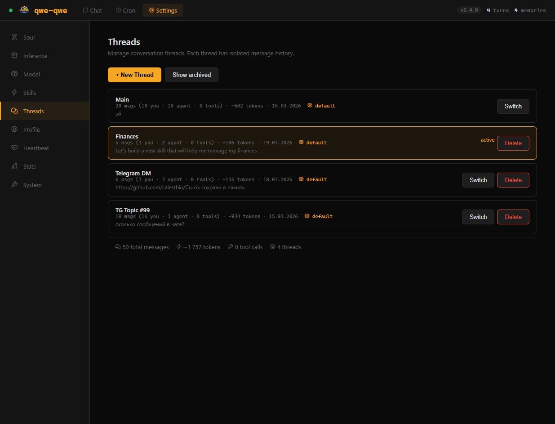This screenshot has height=424, width=555.
Task: Switch to the Main thread
Action: (513, 106)
